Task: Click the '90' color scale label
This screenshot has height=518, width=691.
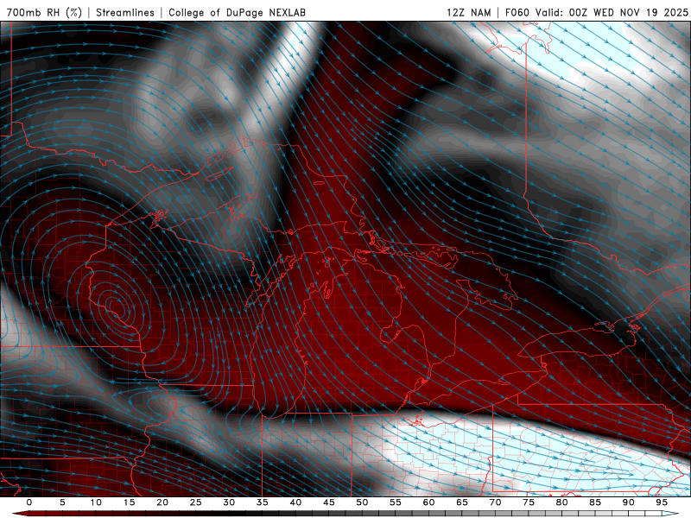Action: coord(628,502)
